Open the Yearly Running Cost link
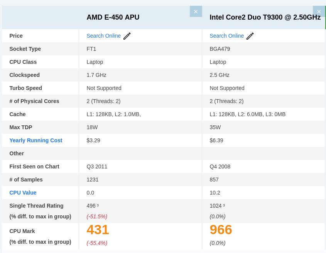The image size is (326, 253). click(36, 140)
